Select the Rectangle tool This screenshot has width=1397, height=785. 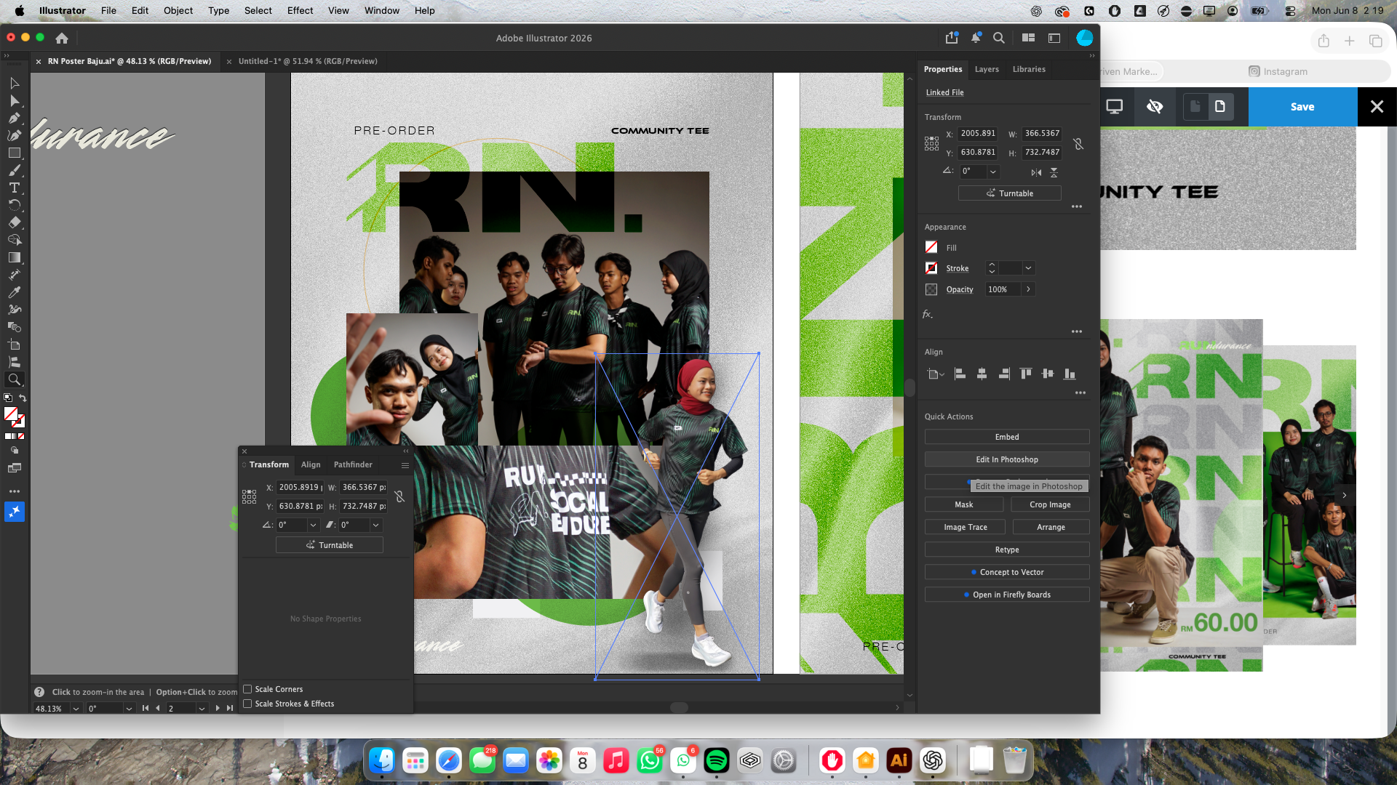click(x=15, y=153)
